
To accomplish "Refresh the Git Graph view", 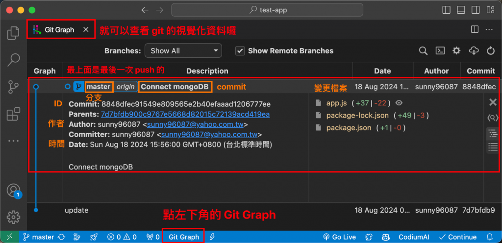I will (x=490, y=50).
